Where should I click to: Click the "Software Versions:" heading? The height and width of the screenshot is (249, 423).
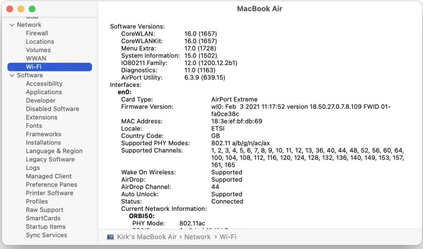click(x=137, y=27)
